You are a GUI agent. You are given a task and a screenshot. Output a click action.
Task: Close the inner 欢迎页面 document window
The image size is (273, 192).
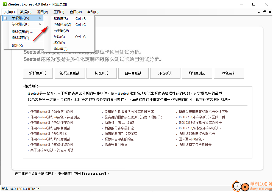270,12
